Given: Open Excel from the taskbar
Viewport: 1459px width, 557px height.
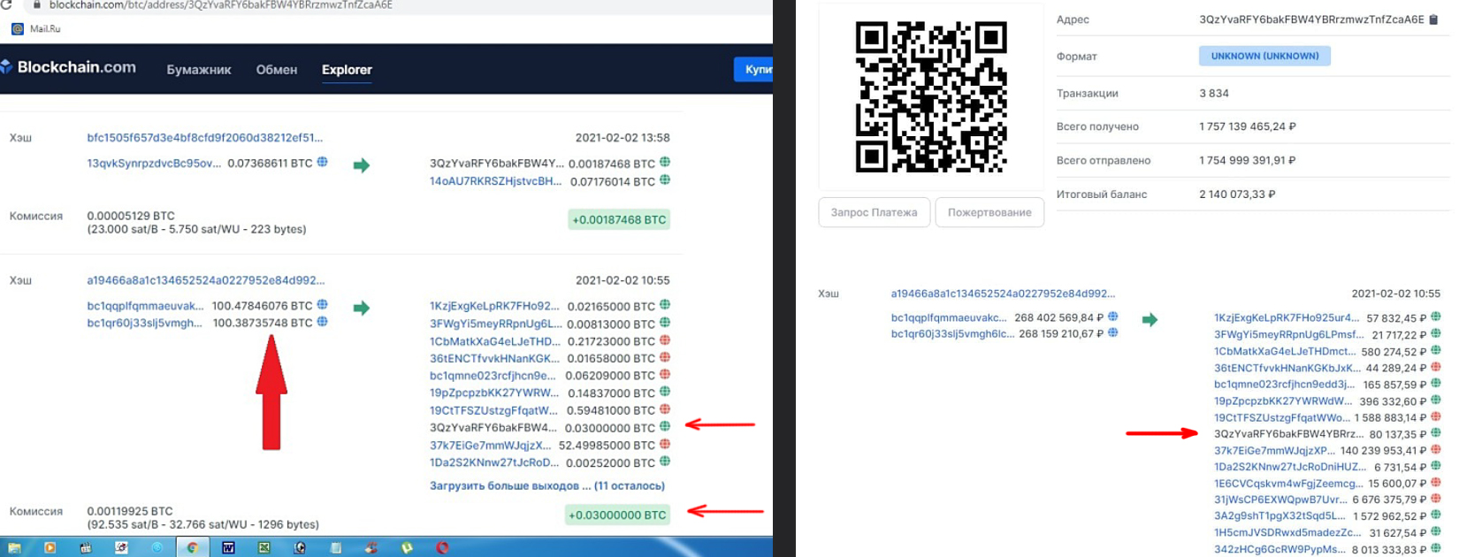Looking at the screenshot, I should [x=264, y=548].
